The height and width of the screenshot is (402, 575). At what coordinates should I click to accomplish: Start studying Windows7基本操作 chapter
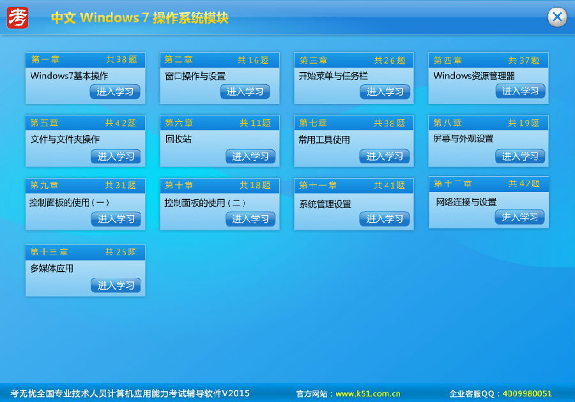pyautogui.click(x=115, y=91)
